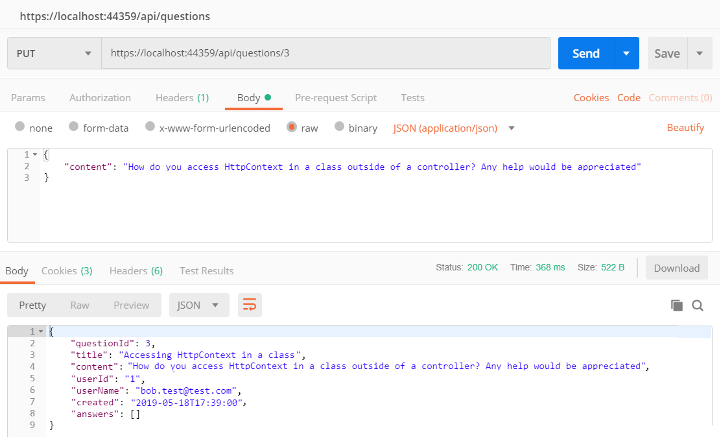Collapse request body JSON fold arrow
This screenshot has height=441, width=721.
[x=34, y=154]
